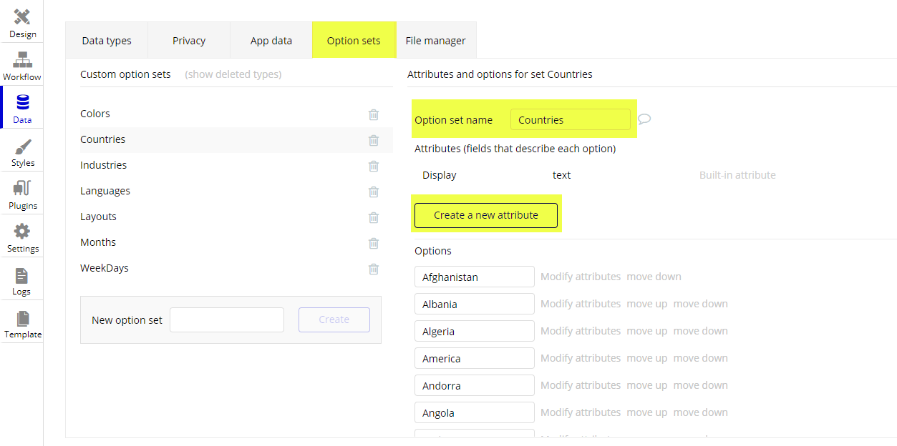Select the Data section icon

tap(22, 107)
